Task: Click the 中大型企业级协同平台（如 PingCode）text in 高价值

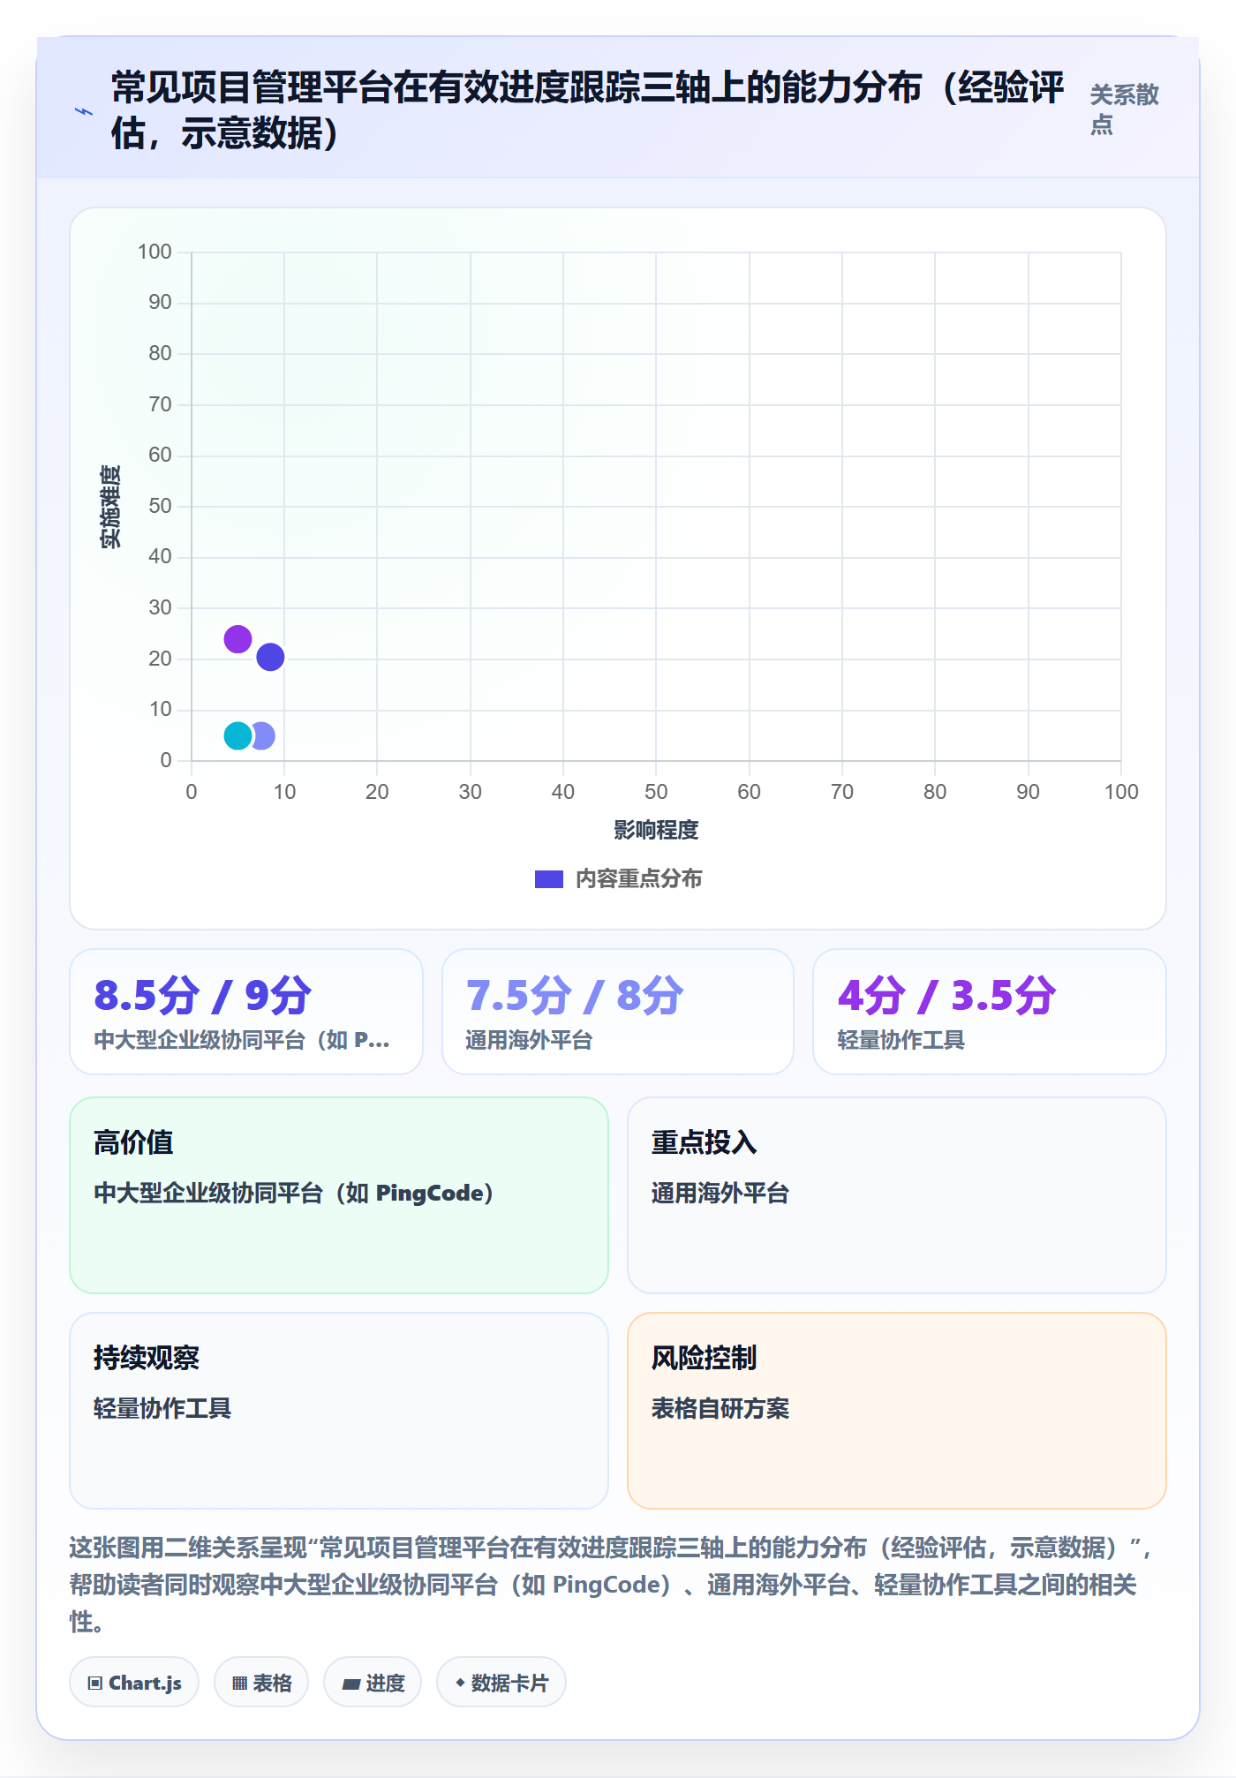Action: tap(293, 1194)
